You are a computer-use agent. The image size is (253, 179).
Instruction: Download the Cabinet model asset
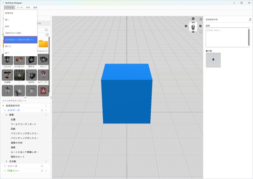pos(7,60)
